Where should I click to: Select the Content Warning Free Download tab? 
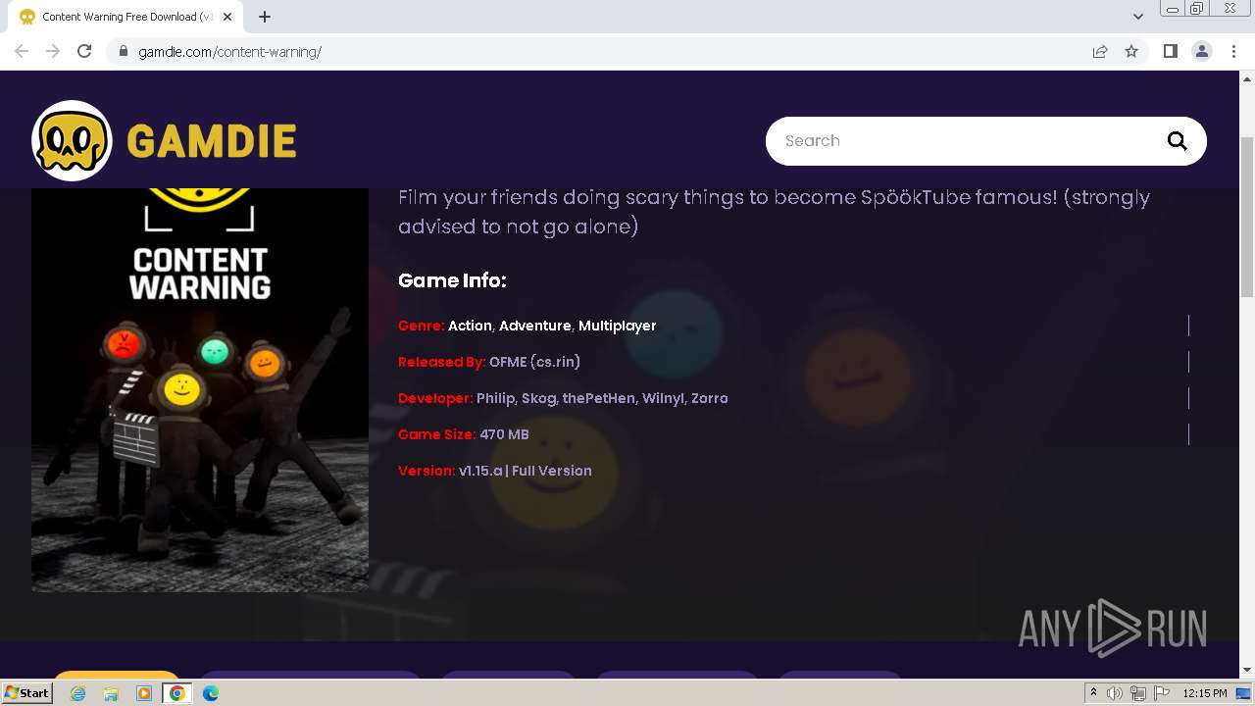127,17
